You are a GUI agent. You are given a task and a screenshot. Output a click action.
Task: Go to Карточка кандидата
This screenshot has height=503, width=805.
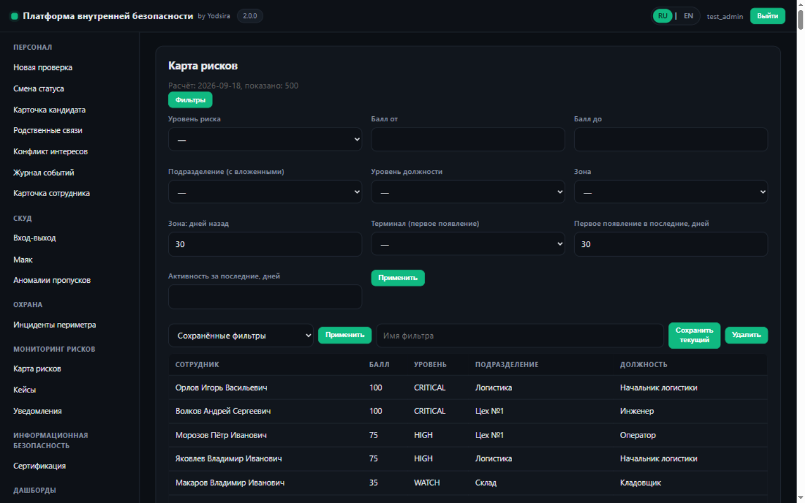[49, 110]
